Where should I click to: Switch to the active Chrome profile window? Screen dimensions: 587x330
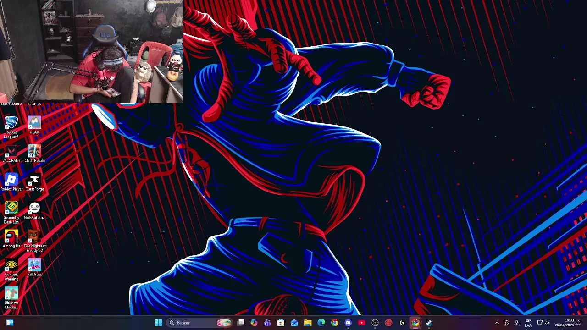pyautogui.click(x=415, y=323)
